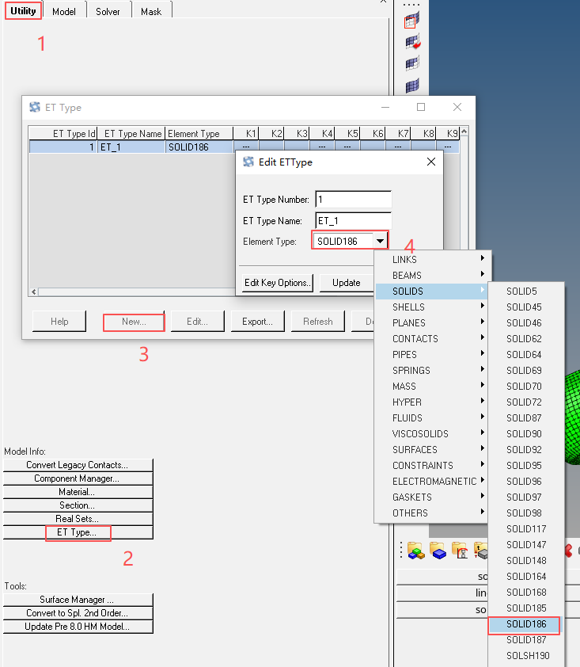Switch to the Model tab
The width and height of the screenshot is (580, 667).
click(64, 11)
